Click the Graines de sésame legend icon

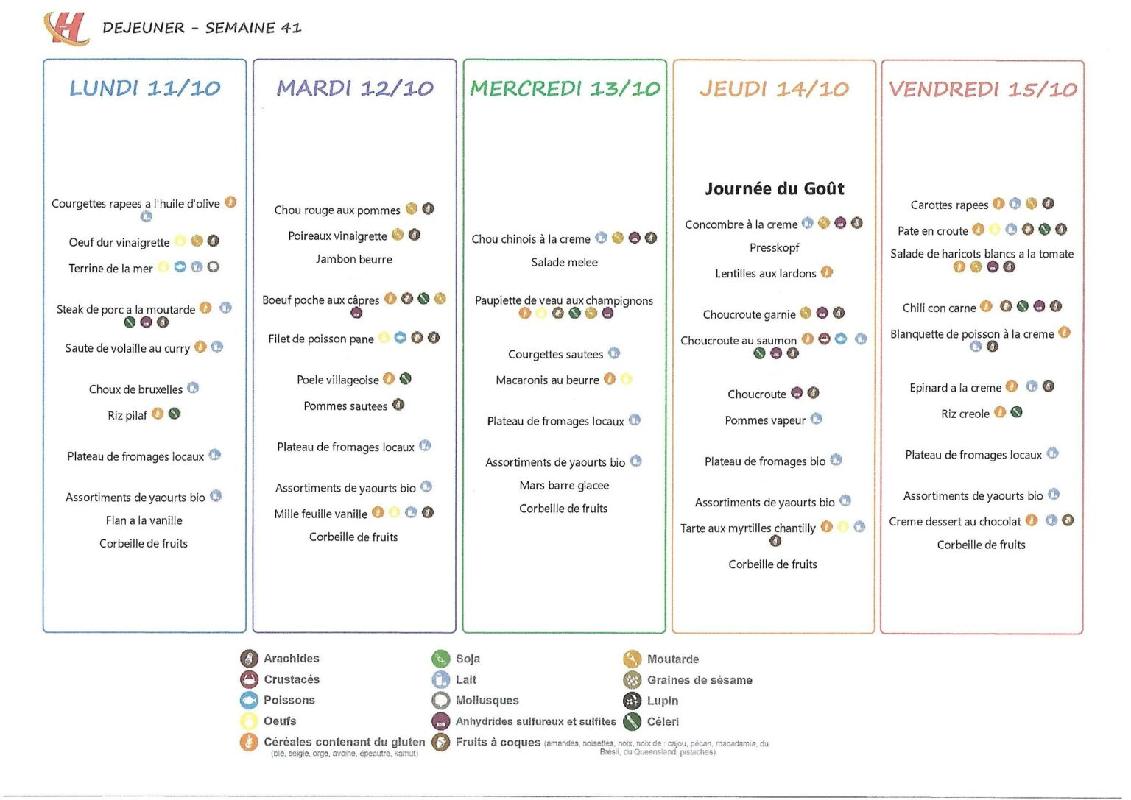[632, 680]
